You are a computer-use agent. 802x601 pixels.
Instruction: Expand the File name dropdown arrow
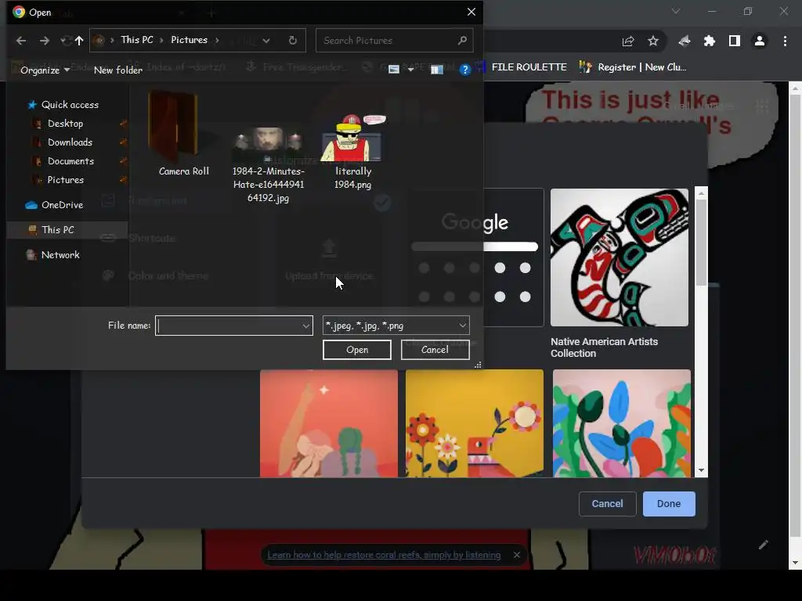click(x=306, y=326)
